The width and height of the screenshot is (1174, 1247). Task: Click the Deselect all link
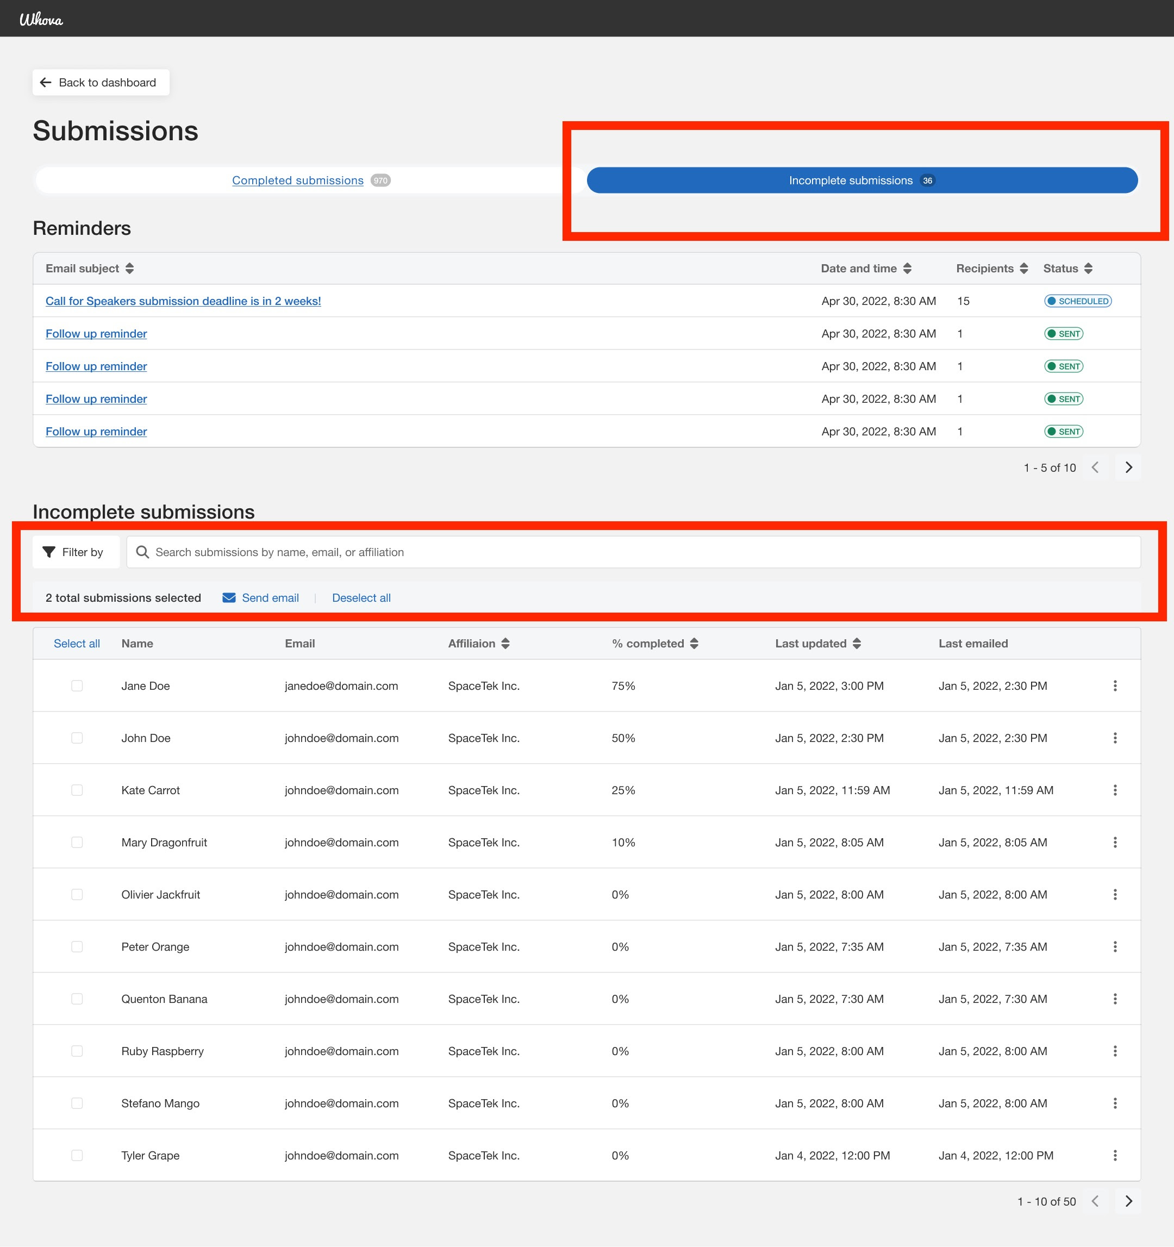[x=360, y=598]
